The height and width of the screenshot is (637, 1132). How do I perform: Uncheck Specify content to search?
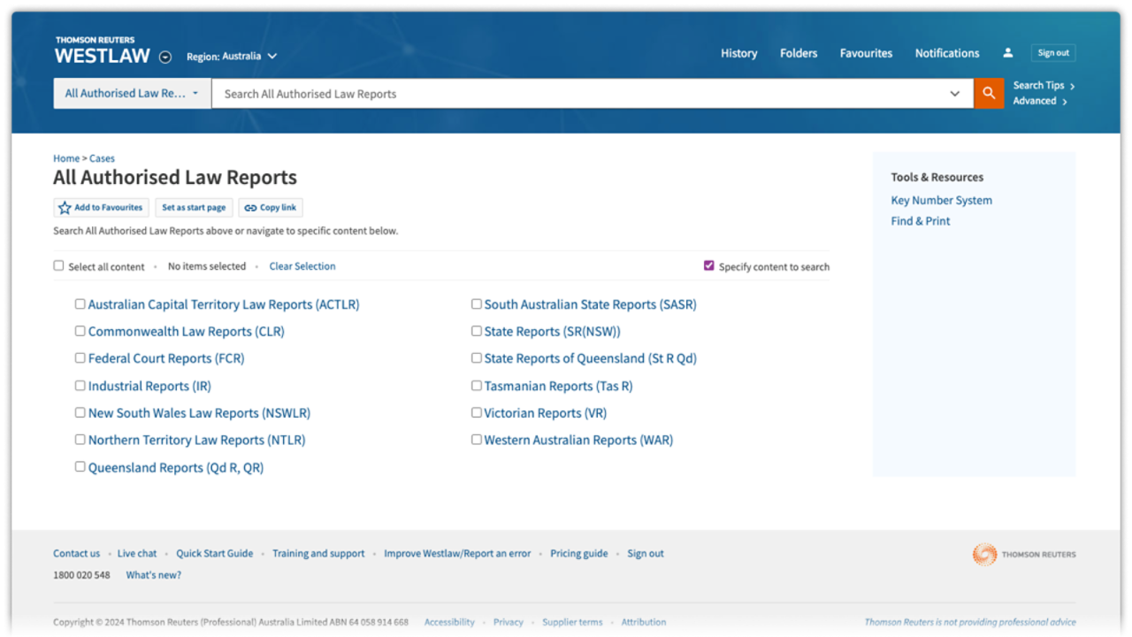point(708,265)
